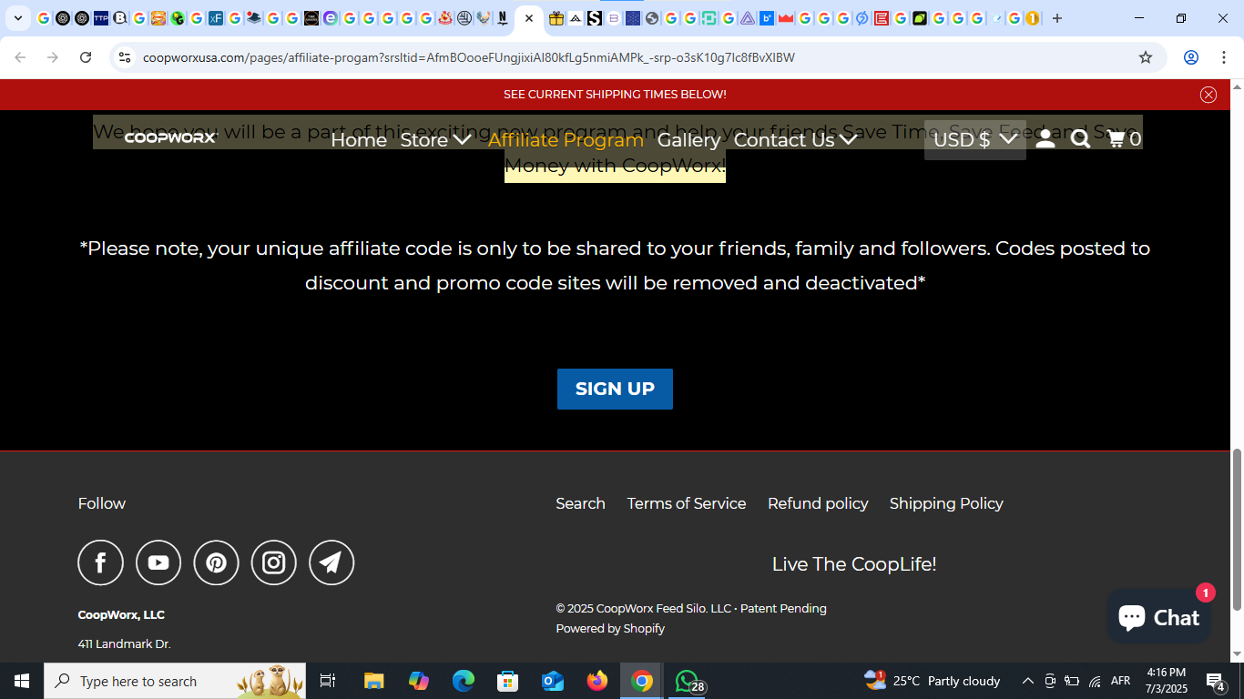Open the shopping cart icon showing 0
The width and height of the screenshot is (1244, 699).
click(1124, 139)
